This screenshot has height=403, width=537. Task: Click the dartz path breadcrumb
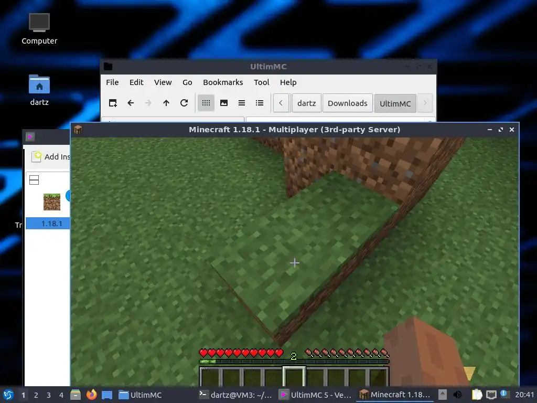[x=306, y=103]
